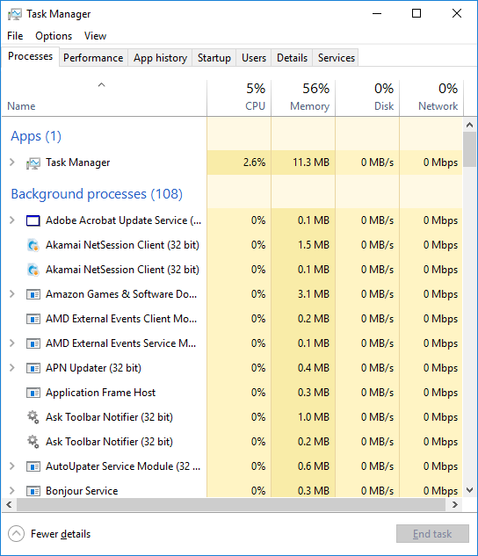Screen dimensions: 478x556
Task: Open the View menu
Action: [x=95, y=36]
